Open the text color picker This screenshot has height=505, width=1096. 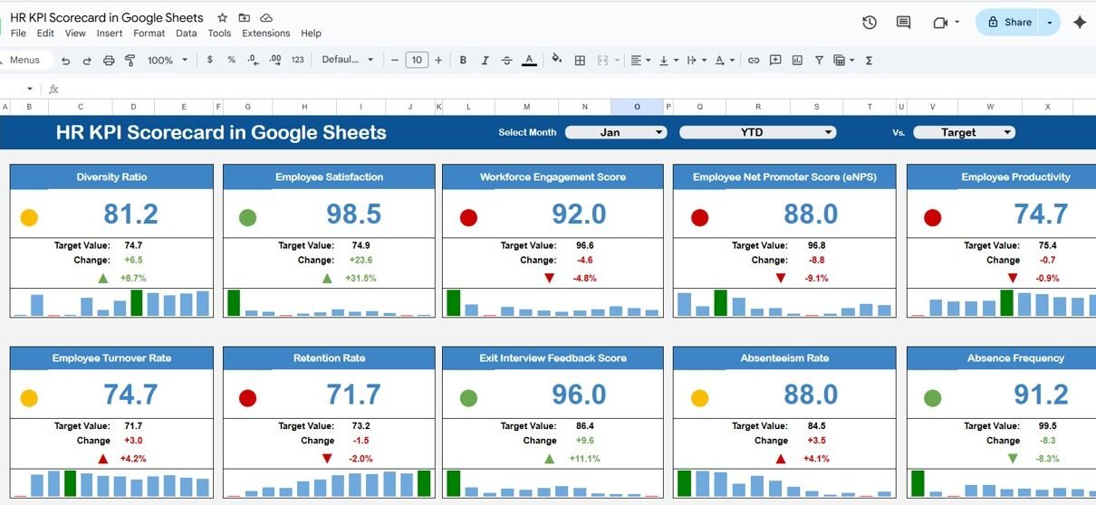[530, 61]
